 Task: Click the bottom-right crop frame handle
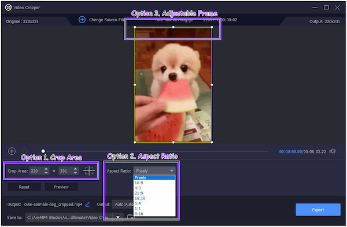tap(212, 142)
